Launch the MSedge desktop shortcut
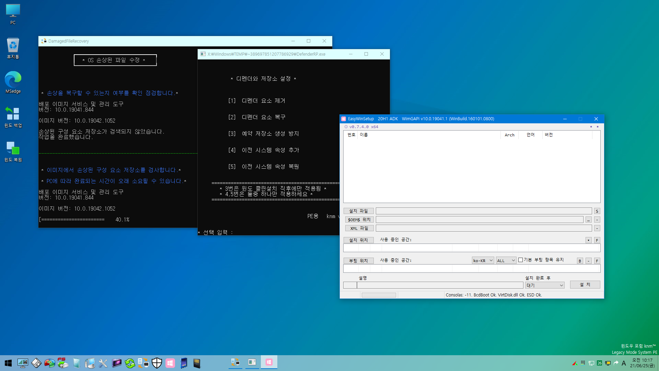The image size is (659, 371). 13,82
